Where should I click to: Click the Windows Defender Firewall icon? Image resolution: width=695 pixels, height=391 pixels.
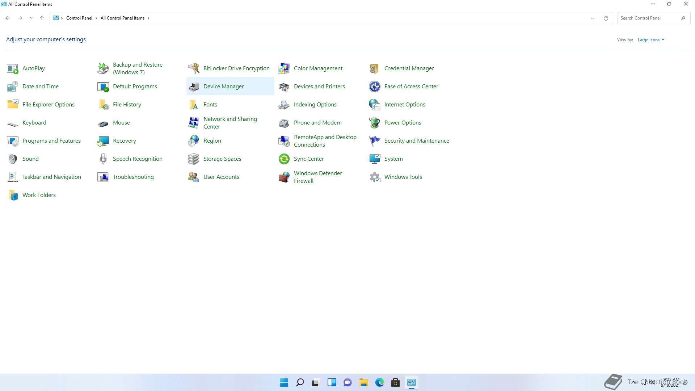tap(284, 177)
